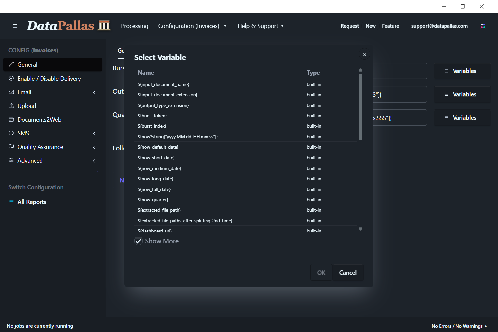
Task: Click the SMS speech bubble icon
Action: 11,133
